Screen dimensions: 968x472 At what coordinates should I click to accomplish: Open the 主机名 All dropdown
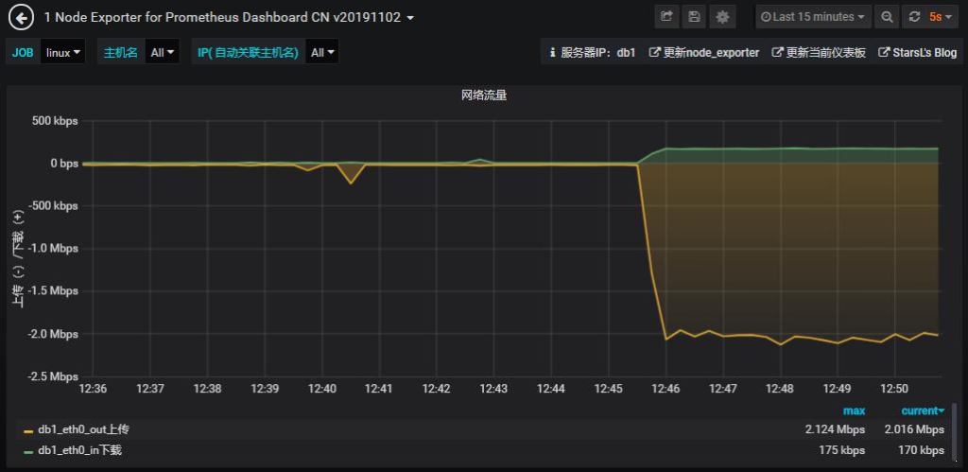tap(163, 53)
